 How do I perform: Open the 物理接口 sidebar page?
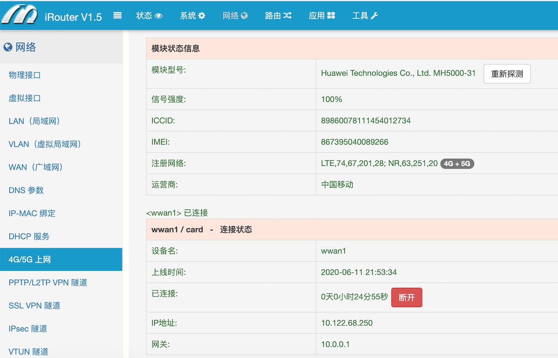click(25, 75)
